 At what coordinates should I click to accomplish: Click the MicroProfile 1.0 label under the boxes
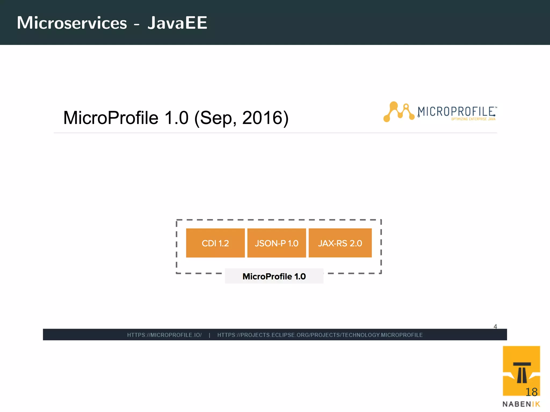click(274, 276)
